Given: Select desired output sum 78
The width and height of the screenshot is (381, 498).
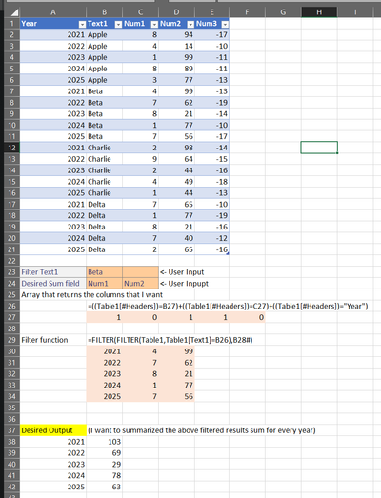Looking at the screenshot, I should coord(104,475).
